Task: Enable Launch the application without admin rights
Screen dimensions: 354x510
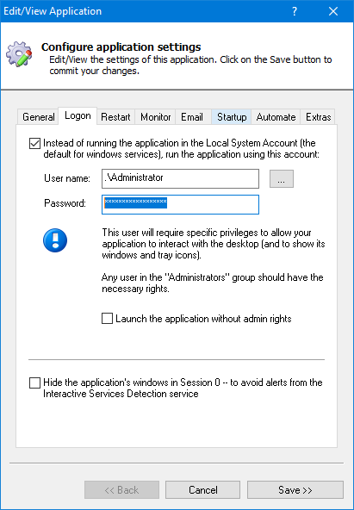Action: point(107,319)
